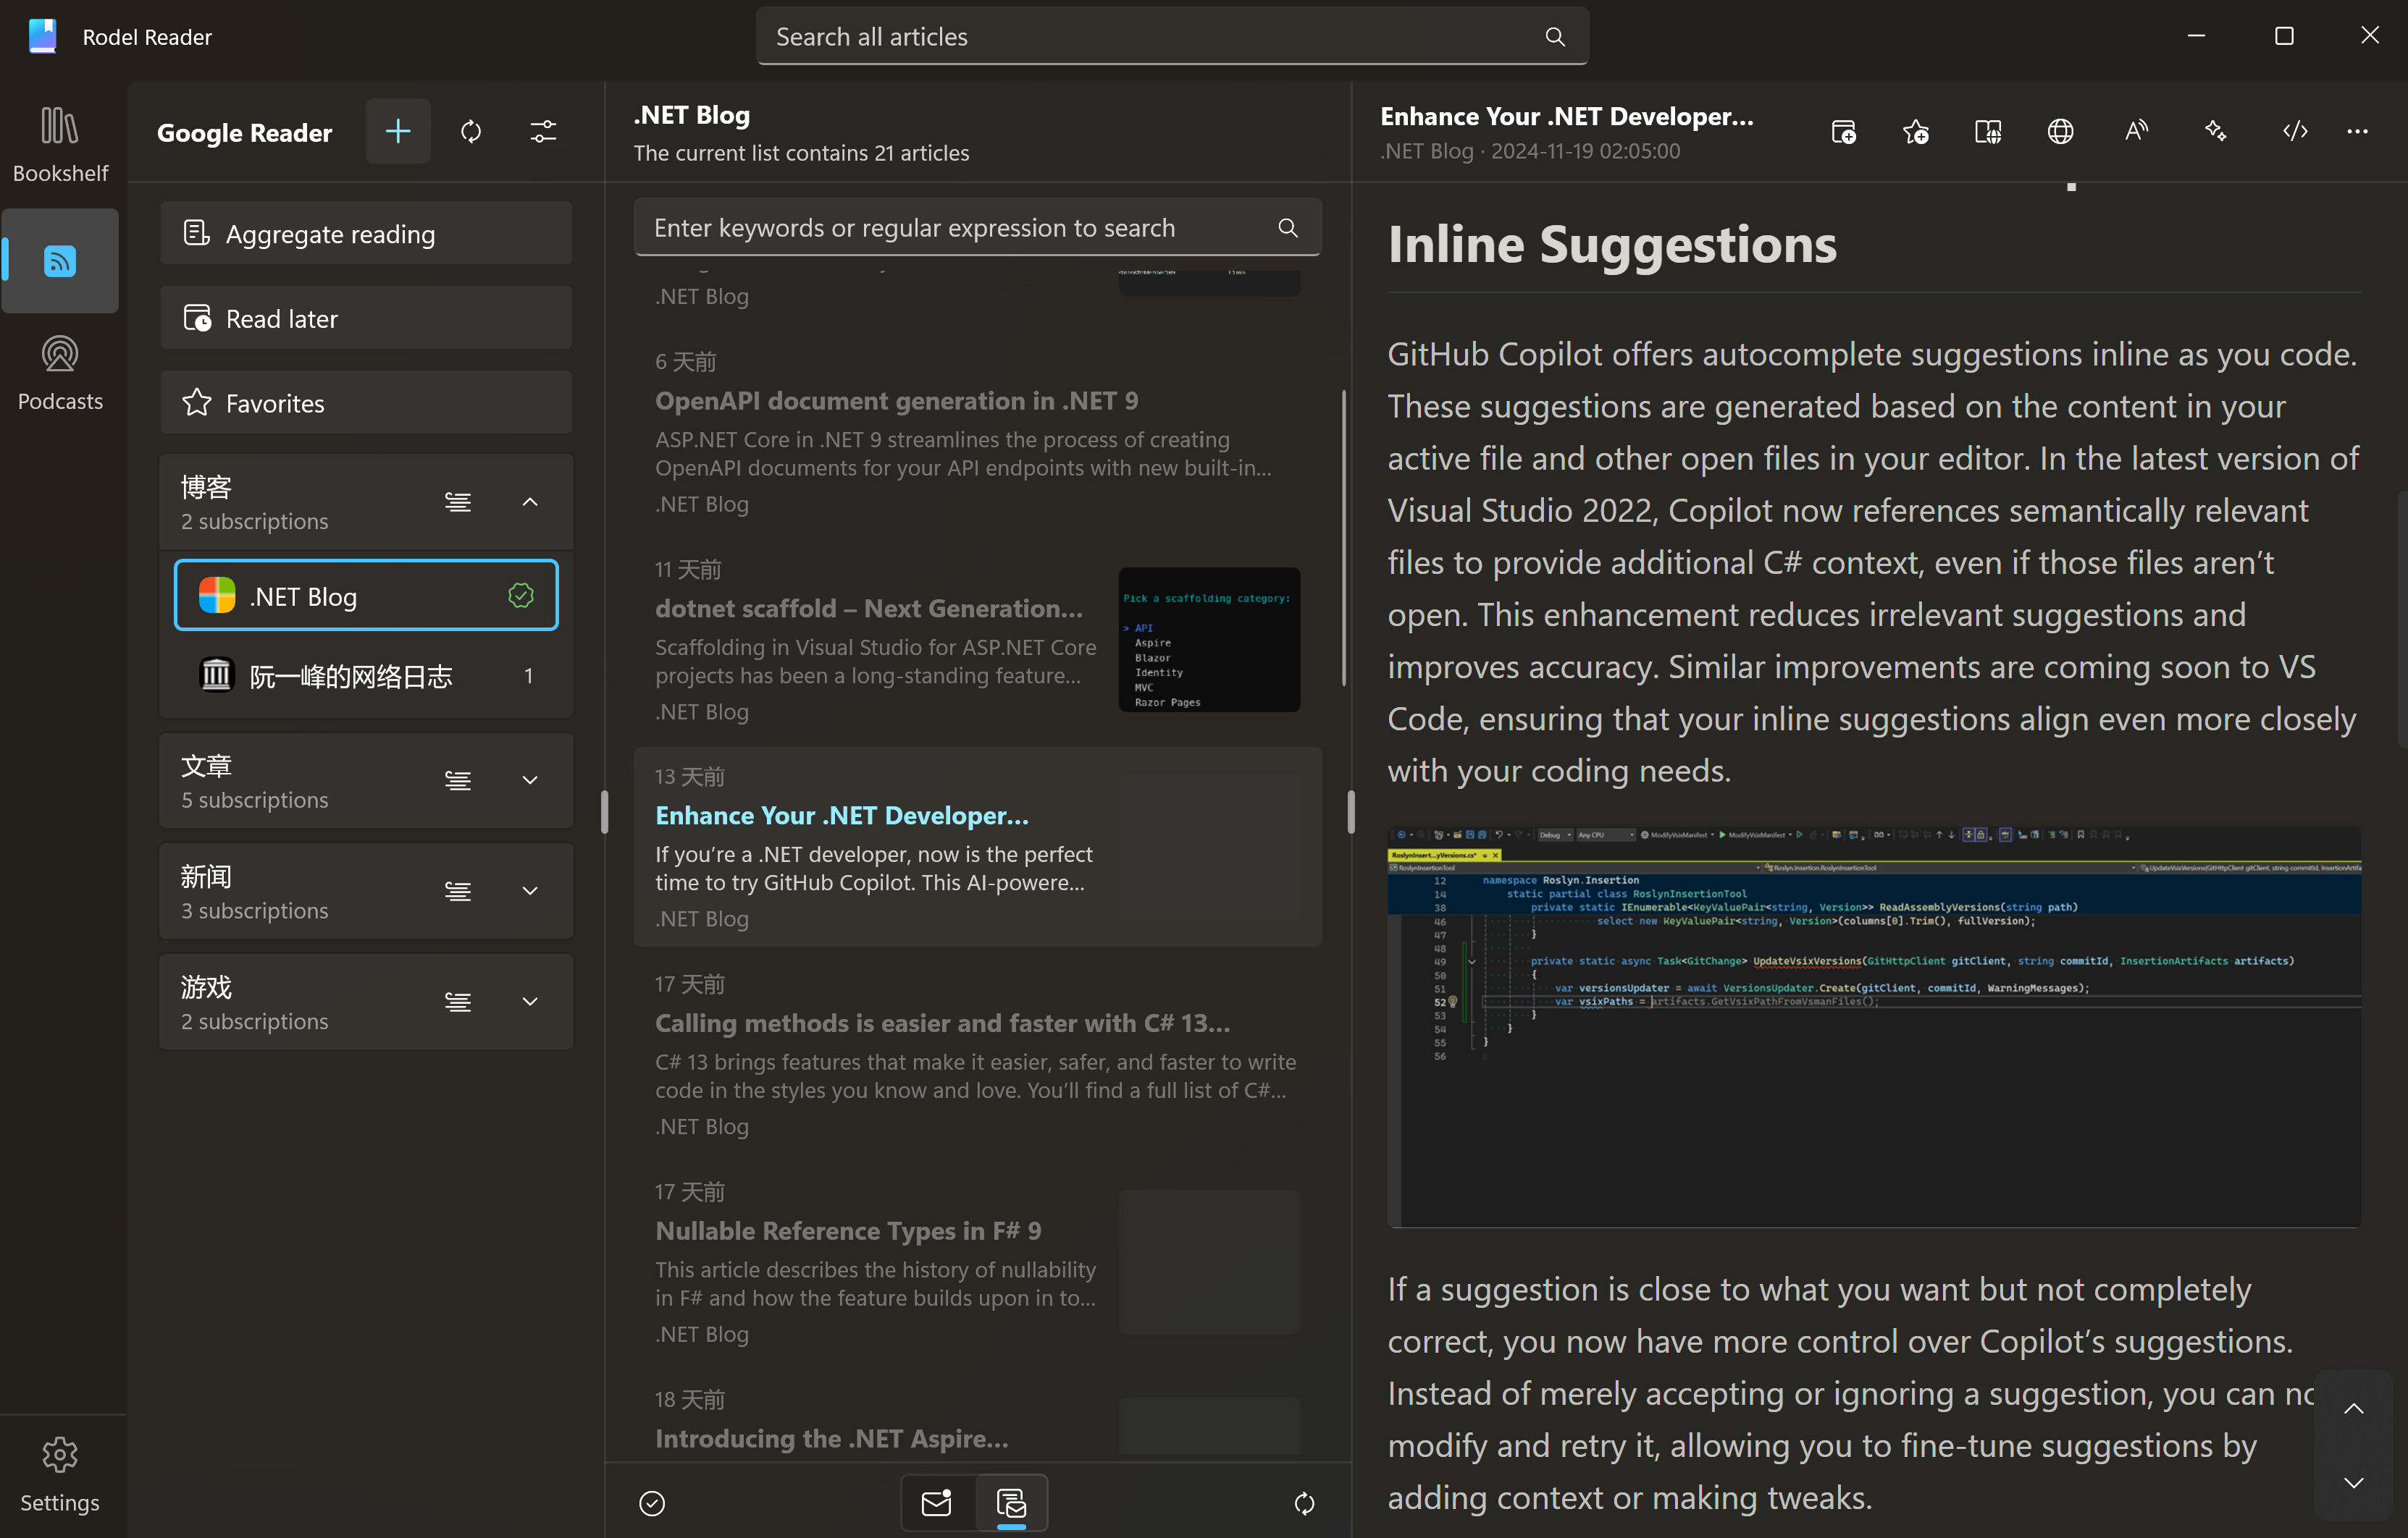Select the RSS feed reader icon

[60, 261]
